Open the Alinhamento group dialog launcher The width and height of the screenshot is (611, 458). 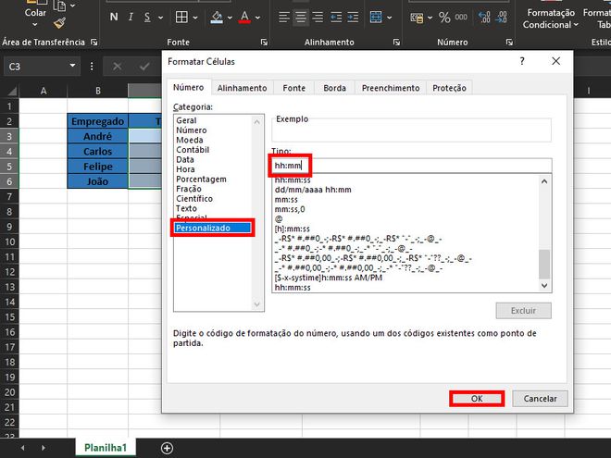(x=396, y=42)
